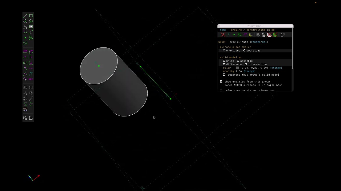The image size is (341, 191).
Task: Uncheck show entities from this group
Action: 221,81
